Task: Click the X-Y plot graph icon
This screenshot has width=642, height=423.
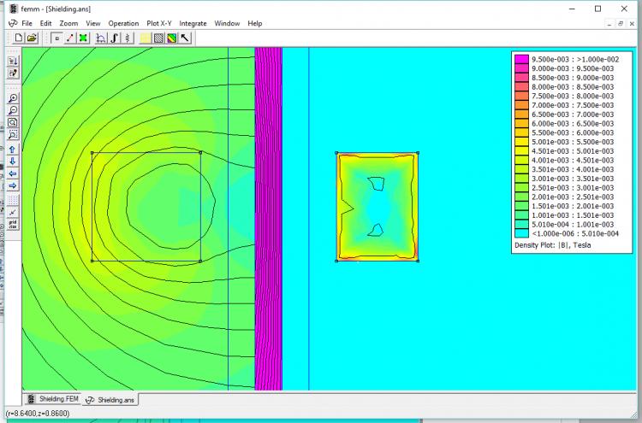Action: point(102,38)
